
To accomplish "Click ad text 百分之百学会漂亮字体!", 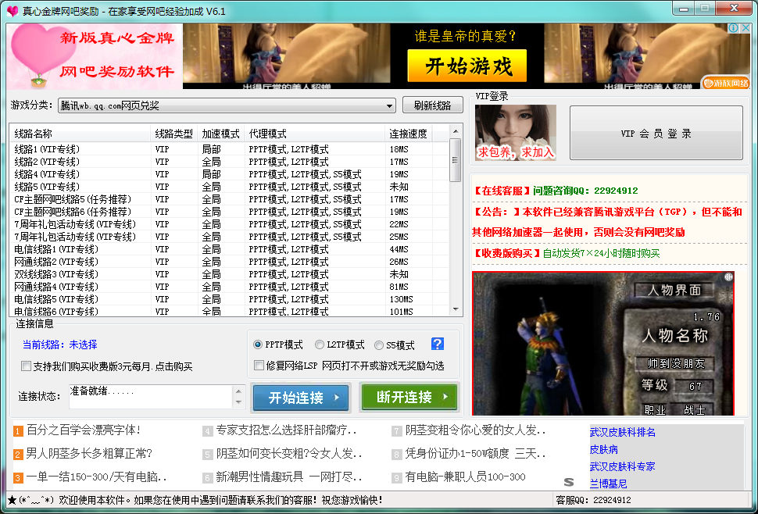I will tap(84, 430).
